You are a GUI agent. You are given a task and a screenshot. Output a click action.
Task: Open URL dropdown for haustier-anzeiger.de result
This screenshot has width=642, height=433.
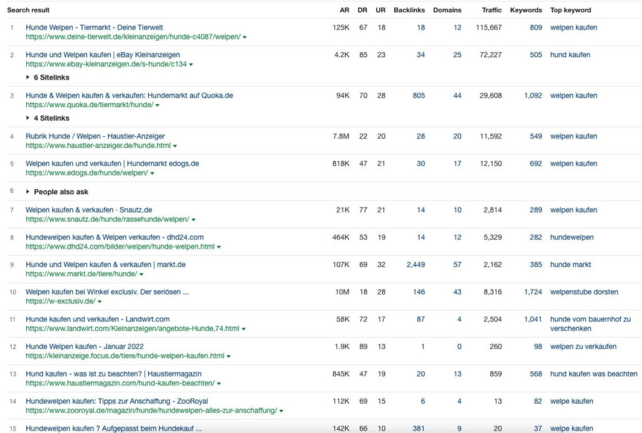(175, 146)
